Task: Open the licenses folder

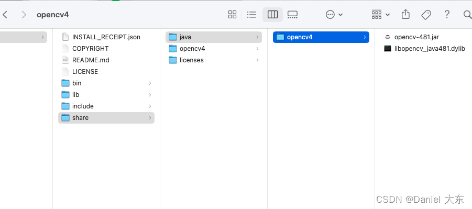Action: (214, 60)
